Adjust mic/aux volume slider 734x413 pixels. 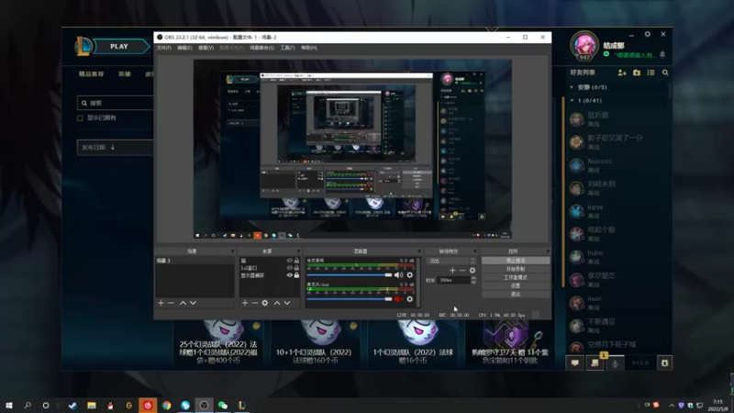[350, 299]
